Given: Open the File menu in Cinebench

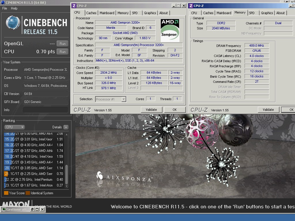Looking at the screenshot, I should tap(5, 8).
